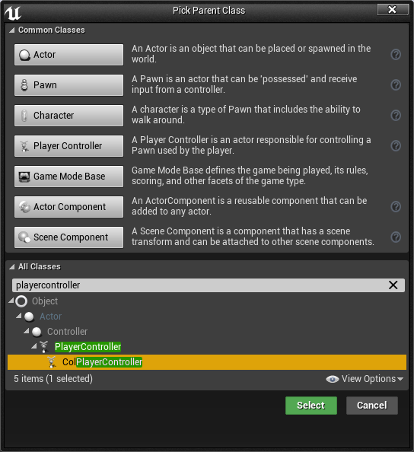
Task: Select the ColPlayerController tree entry
Action: coord(207,362)
